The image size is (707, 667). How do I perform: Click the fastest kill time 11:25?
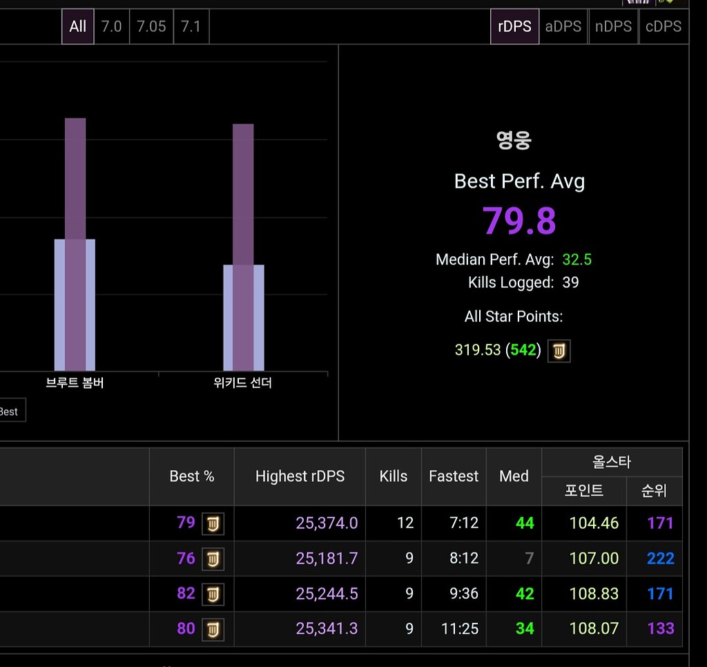pyautogui.click(x=460, y=628)
